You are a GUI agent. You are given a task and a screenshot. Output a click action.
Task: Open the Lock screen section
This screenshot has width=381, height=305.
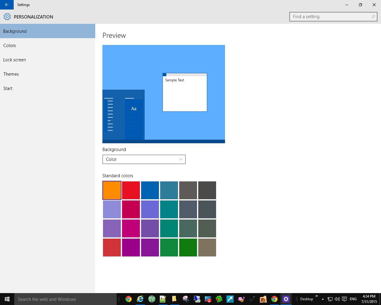click(15, 60)
